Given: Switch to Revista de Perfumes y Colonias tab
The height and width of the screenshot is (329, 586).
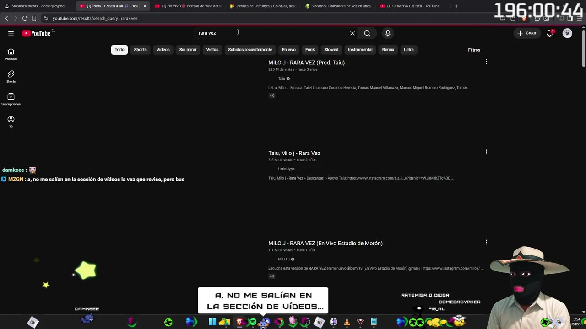Looking at the screenshot, I should pyautogui.click(x=263, y=6).
